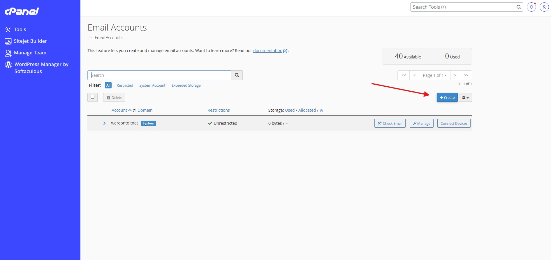Click the System badge

(148, 123)
